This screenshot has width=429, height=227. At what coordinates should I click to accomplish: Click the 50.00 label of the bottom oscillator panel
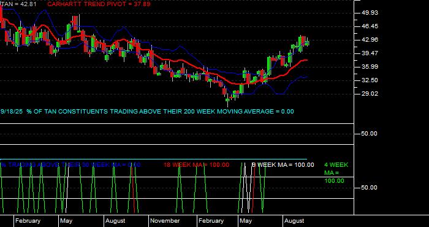coord(370,188)
